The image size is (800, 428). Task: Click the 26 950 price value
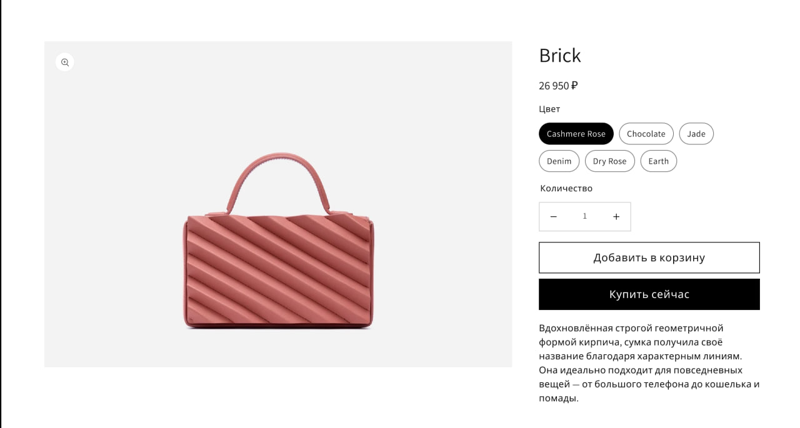(x=554, y=86)
